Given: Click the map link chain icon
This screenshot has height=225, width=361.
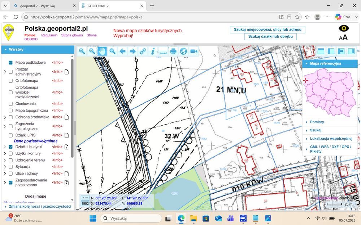Looking at the screenshot, I should pos(143,51).
